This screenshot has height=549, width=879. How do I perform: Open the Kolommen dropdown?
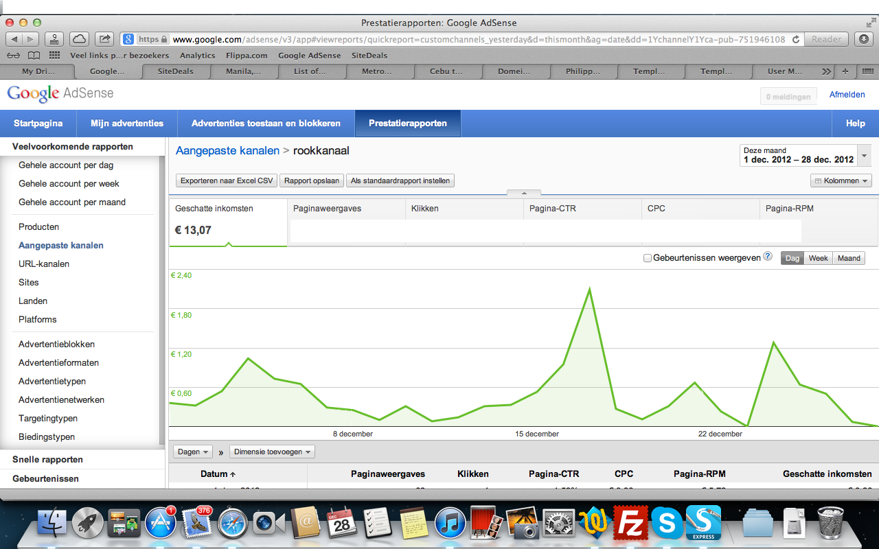pos(841,180)
